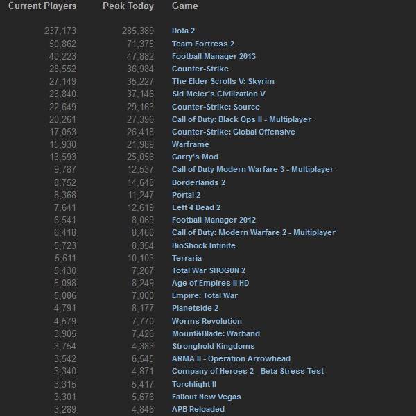Viewport: 416px width, 416px height.
Task: Open Call of Duty Modern Warfare 3 - Multiplayer
Action: (252, 169)
